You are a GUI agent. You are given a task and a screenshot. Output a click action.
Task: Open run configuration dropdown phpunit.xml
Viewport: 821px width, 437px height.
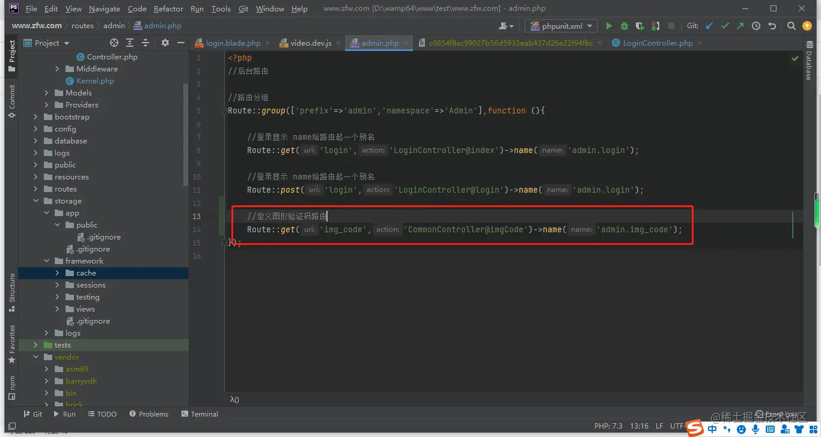[x=561, y=26]
